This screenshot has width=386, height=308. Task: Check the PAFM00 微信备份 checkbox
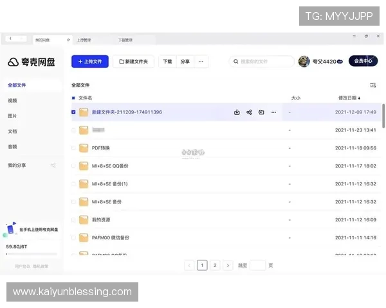click(73, 237)
